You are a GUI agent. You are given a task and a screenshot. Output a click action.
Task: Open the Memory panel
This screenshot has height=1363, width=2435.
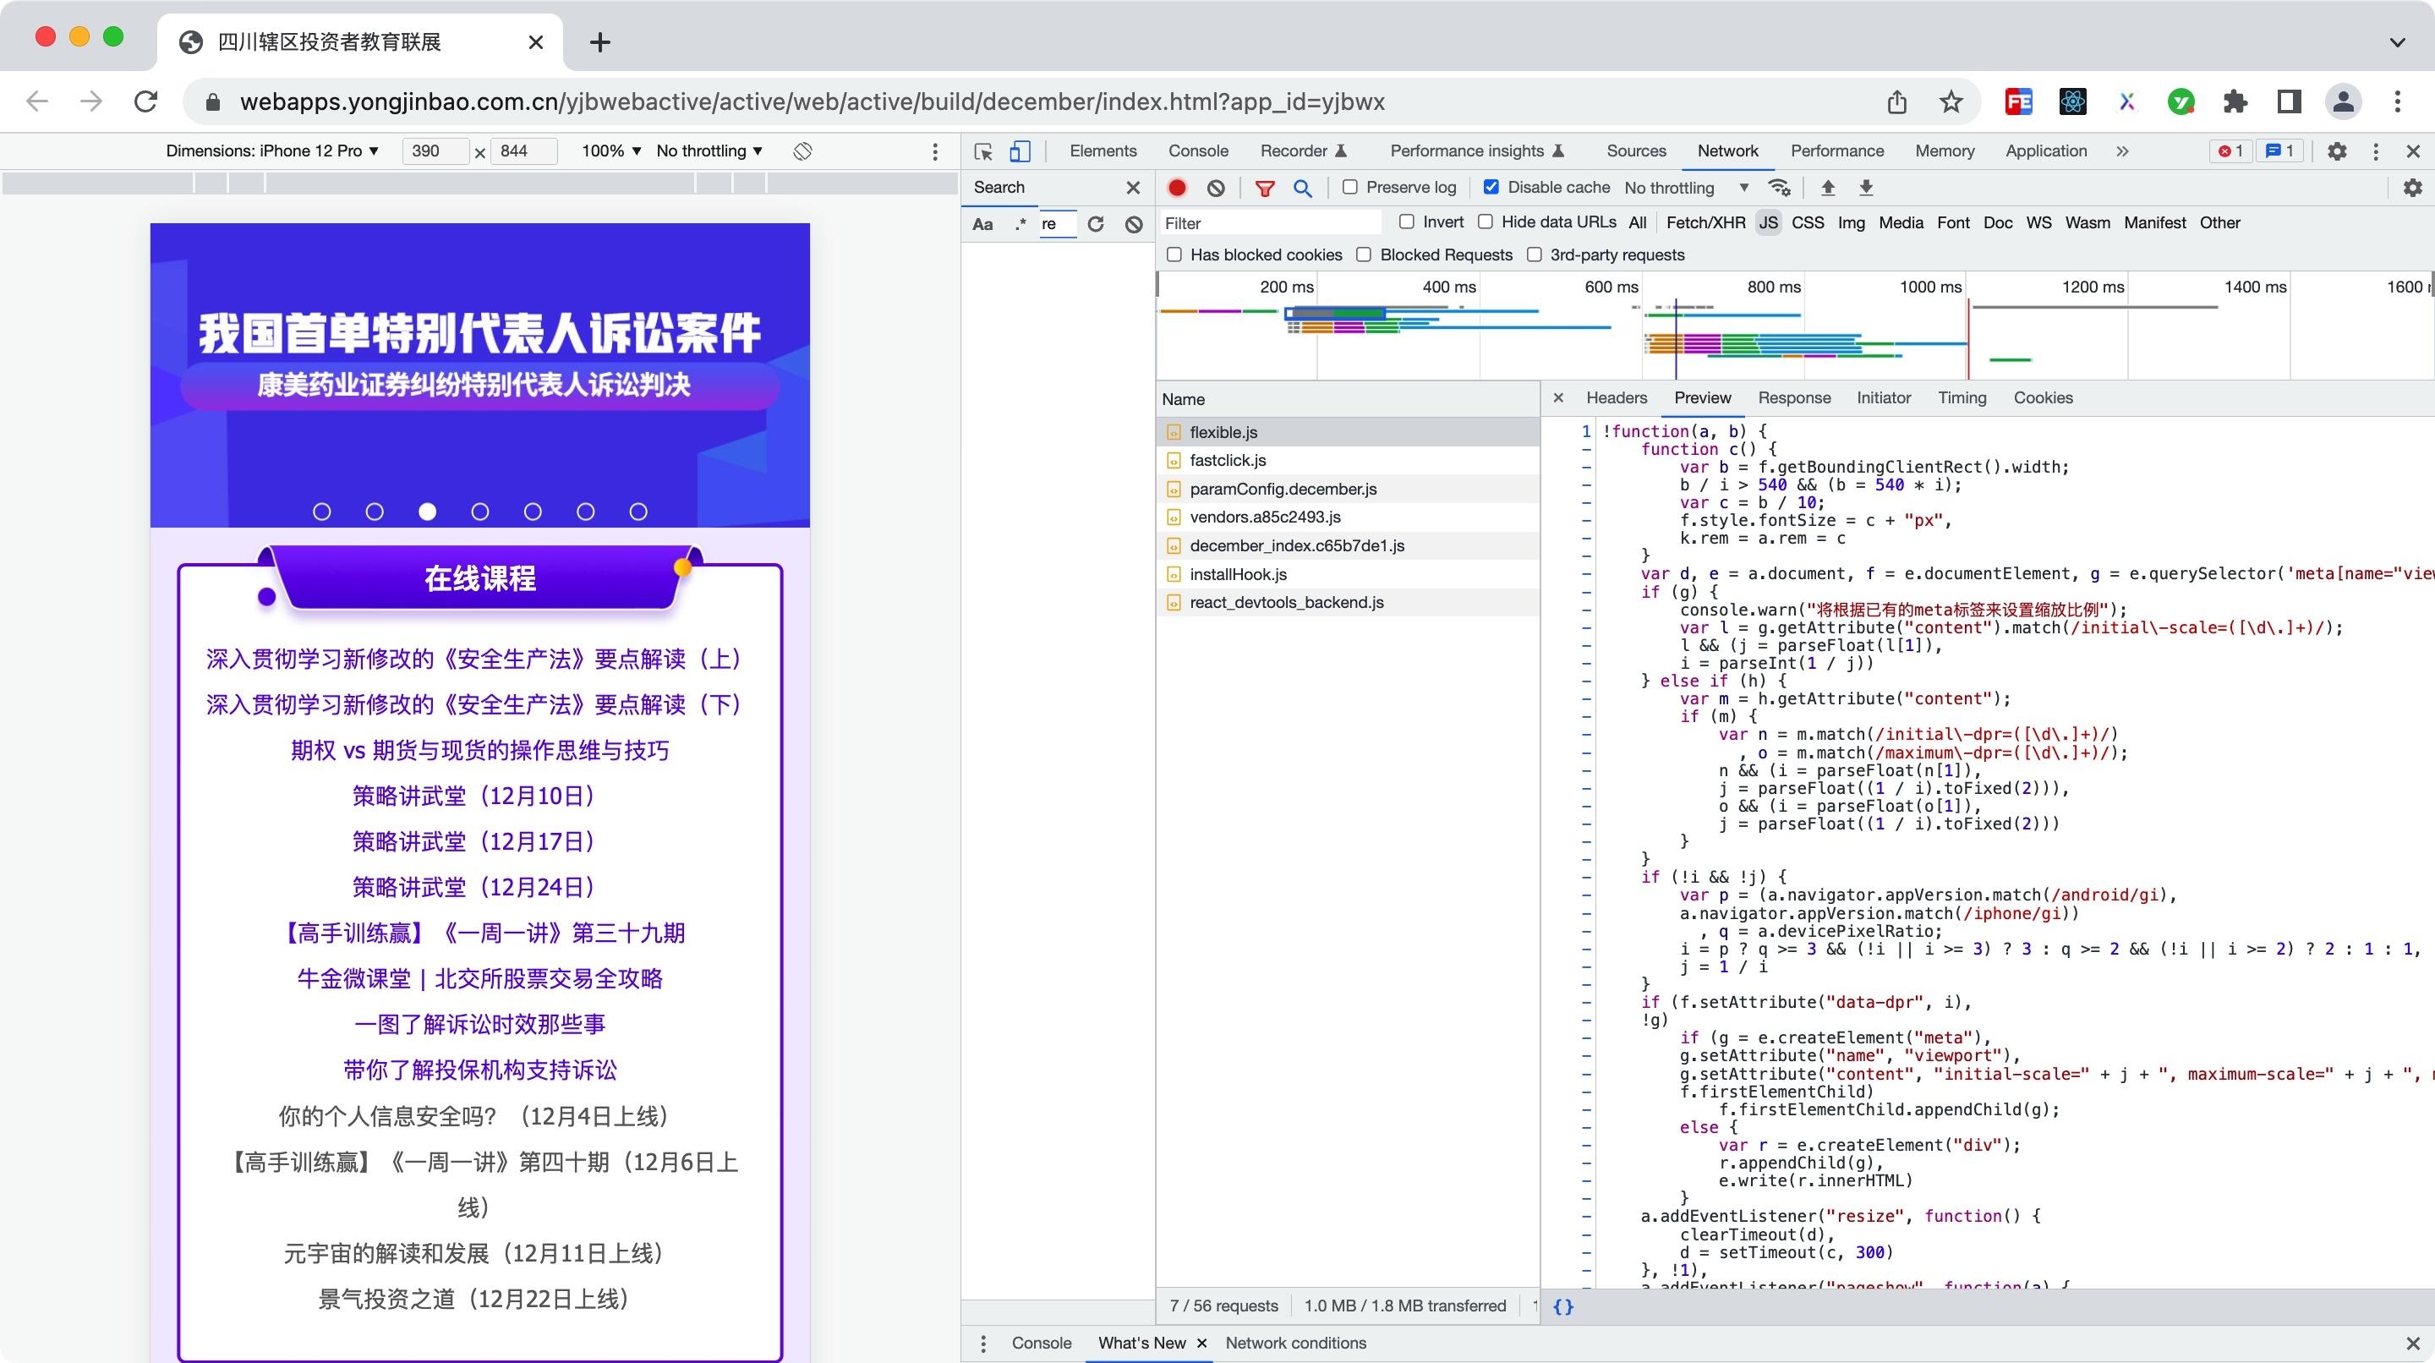[1945, 151]
